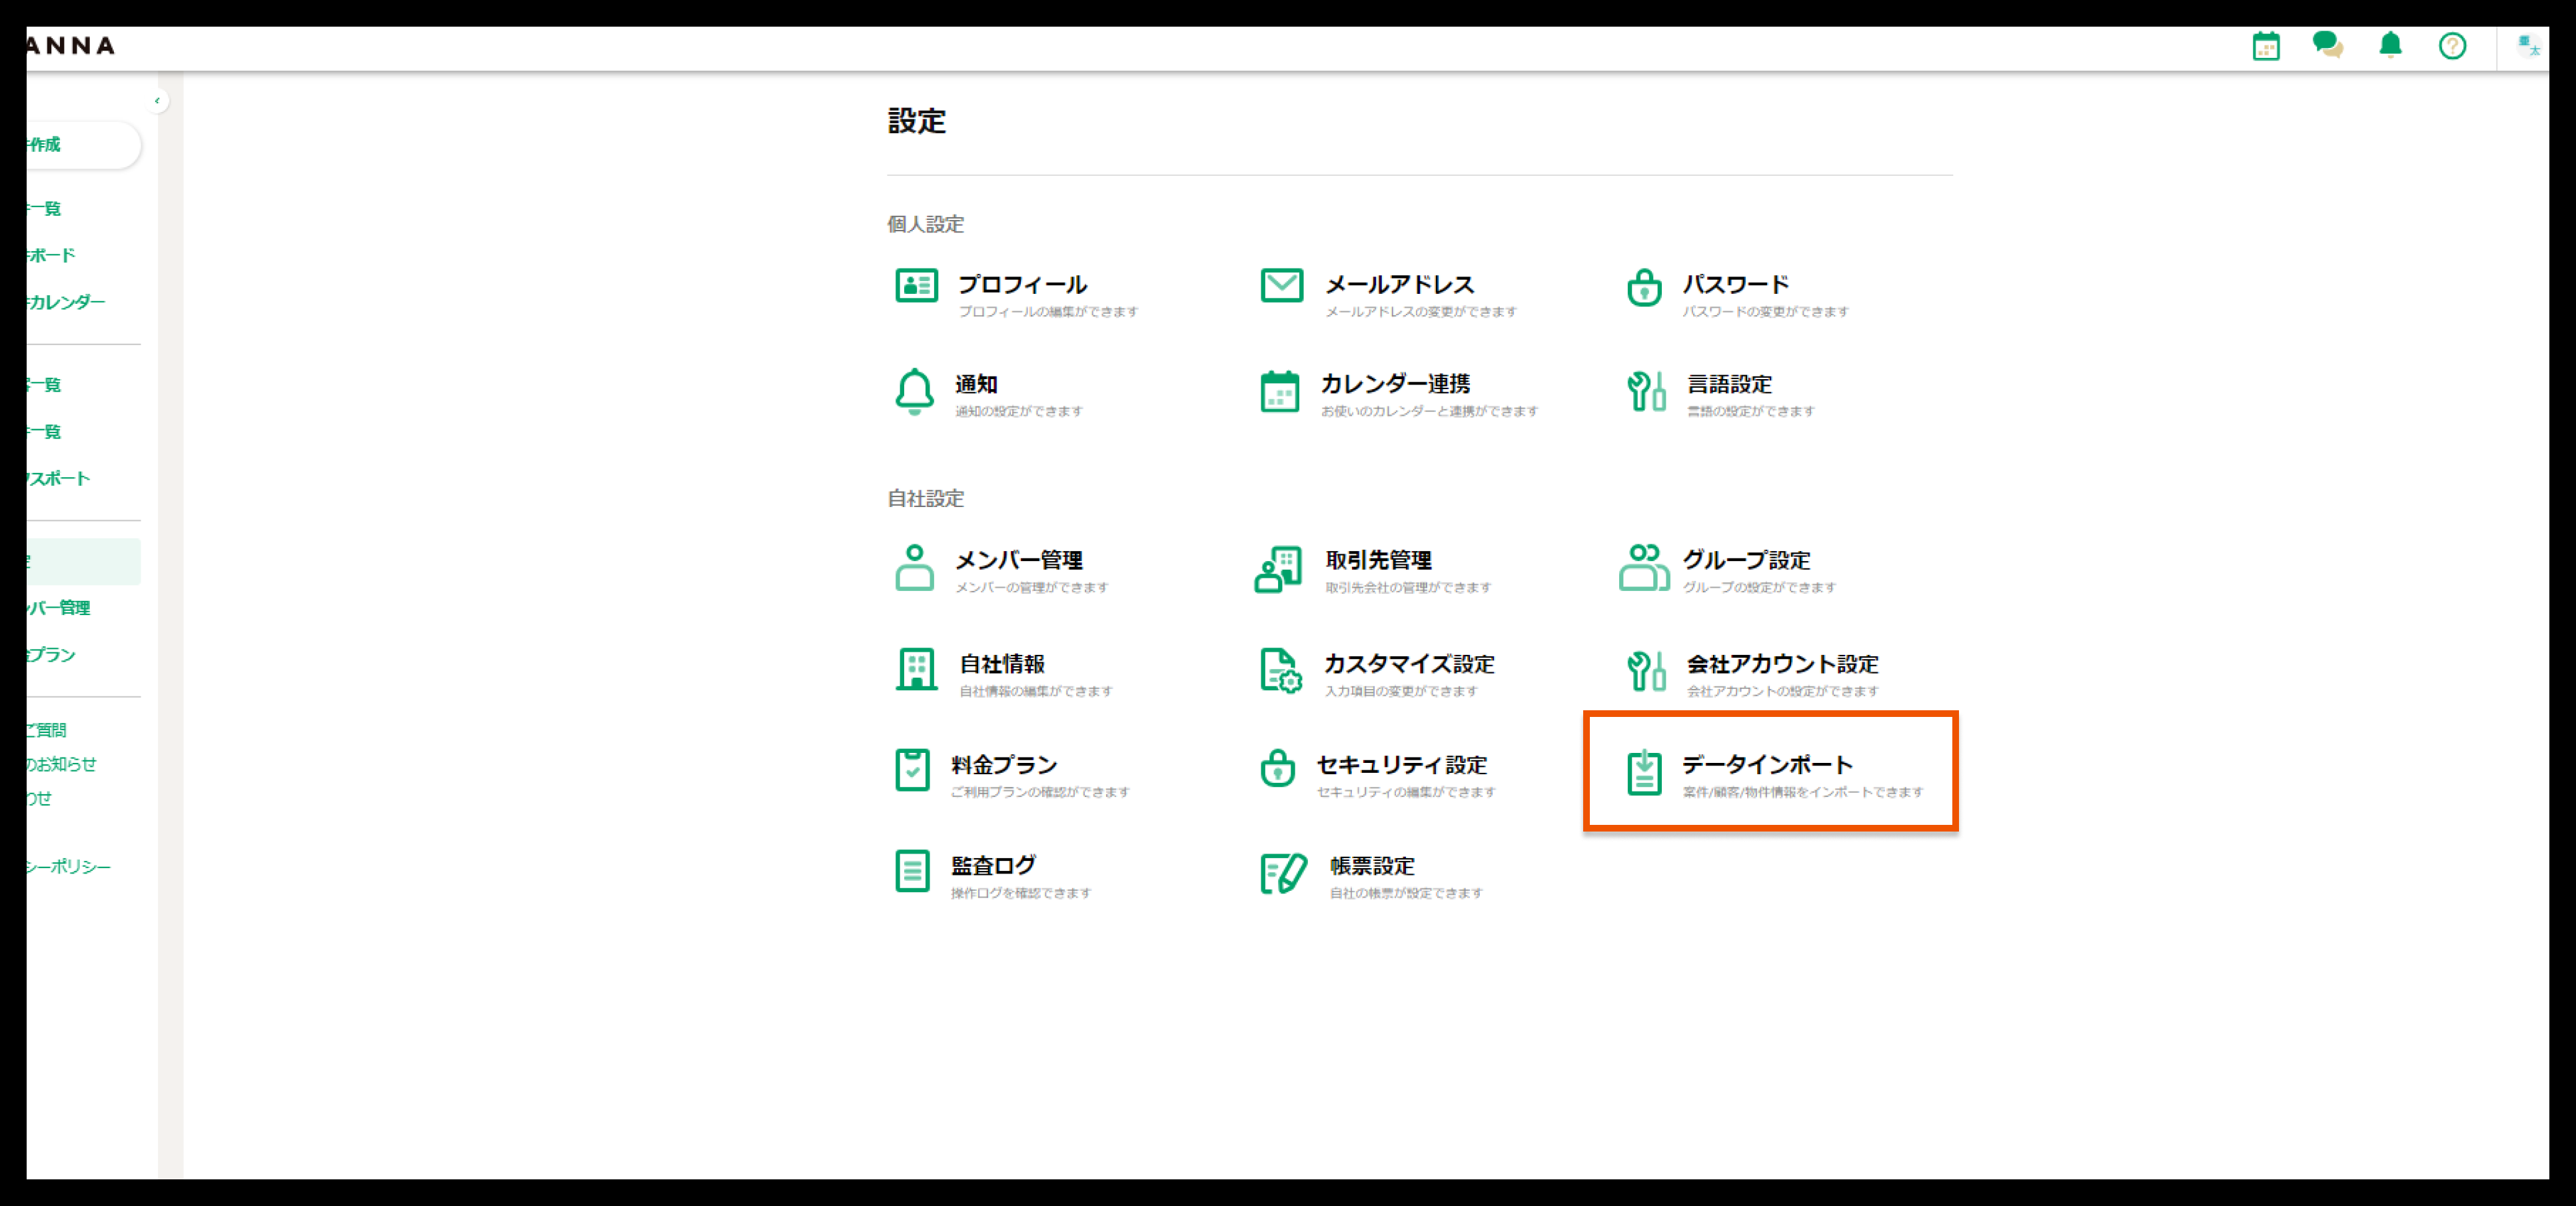This screenshot has height=1206, width=2576.
Task: Select カレンダー item in left sidebar
Action: [66, 302]
